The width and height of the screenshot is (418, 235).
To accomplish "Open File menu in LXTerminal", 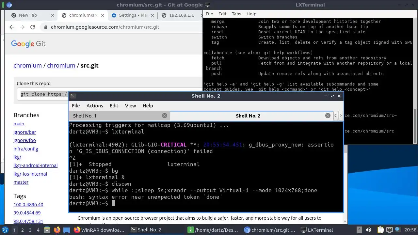I will click(x=209, y=14).
